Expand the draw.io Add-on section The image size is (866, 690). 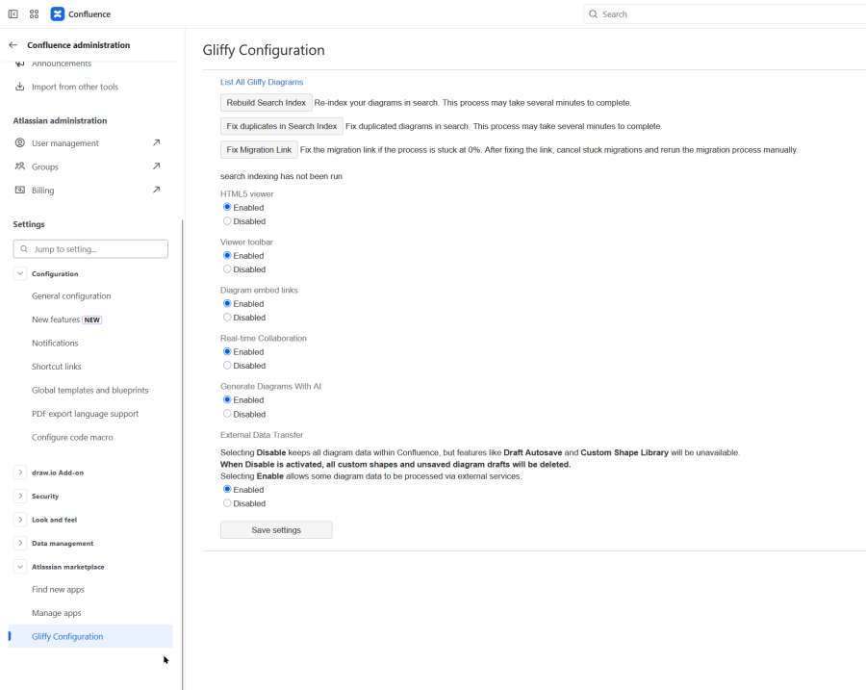tap(20, 473)
